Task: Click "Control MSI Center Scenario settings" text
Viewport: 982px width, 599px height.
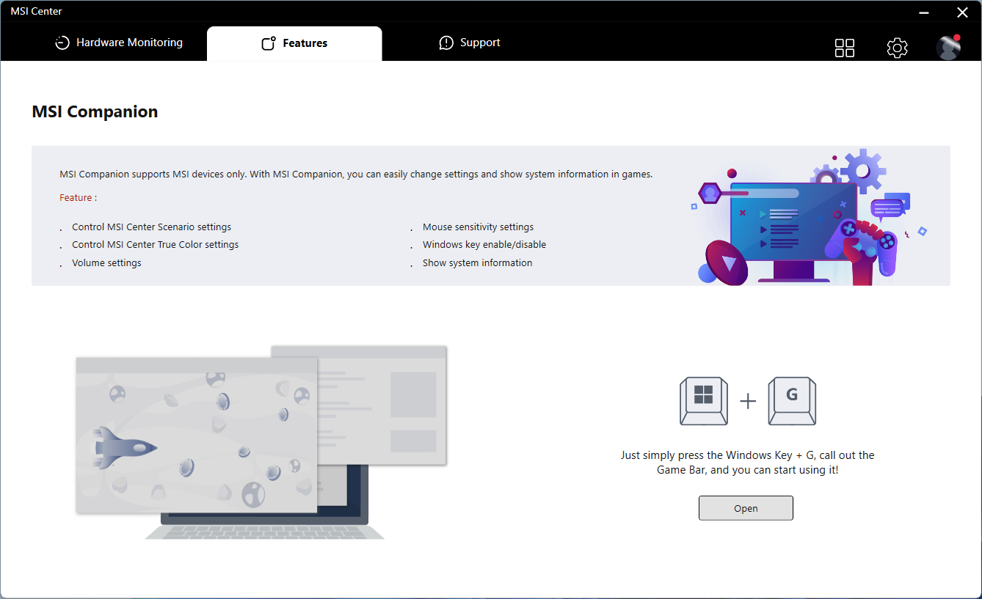Action: pyautogui.click(x=151, y=227)
